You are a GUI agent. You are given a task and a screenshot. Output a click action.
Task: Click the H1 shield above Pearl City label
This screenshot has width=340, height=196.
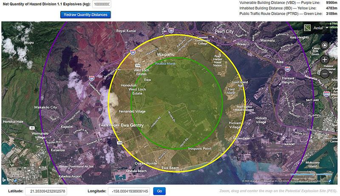tap(171, 31)
